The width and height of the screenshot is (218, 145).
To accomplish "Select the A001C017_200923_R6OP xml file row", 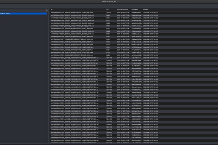I will [134, 55].
